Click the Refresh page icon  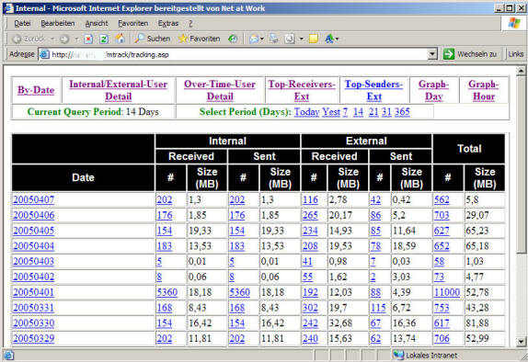(104, 39)
